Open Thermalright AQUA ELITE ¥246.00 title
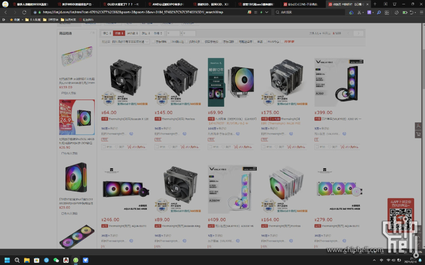425x265 pixels. [x=127, y=226]
